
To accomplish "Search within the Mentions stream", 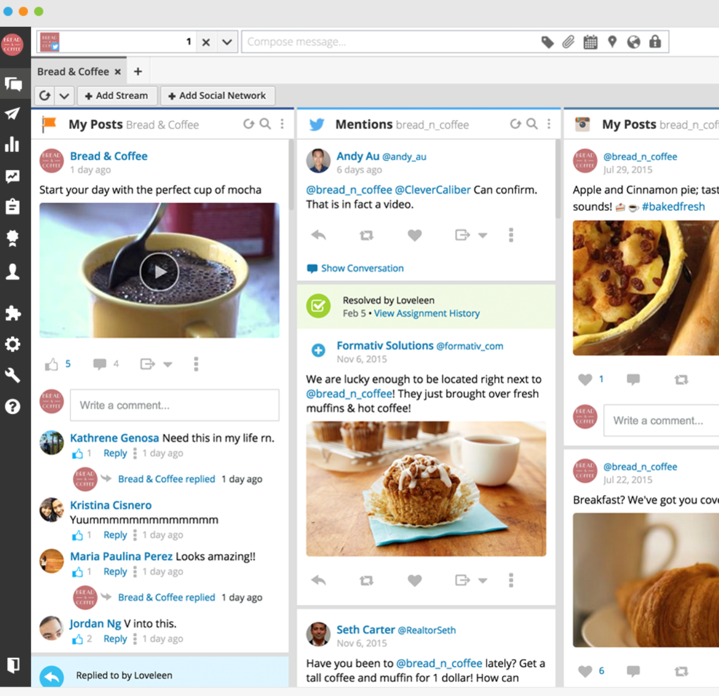I will (x=532, y=123).
